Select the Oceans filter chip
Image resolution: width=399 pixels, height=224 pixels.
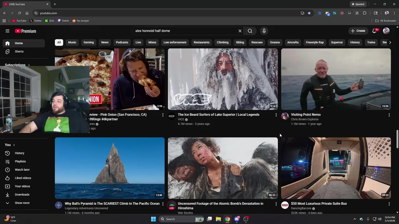click(275, 42)
